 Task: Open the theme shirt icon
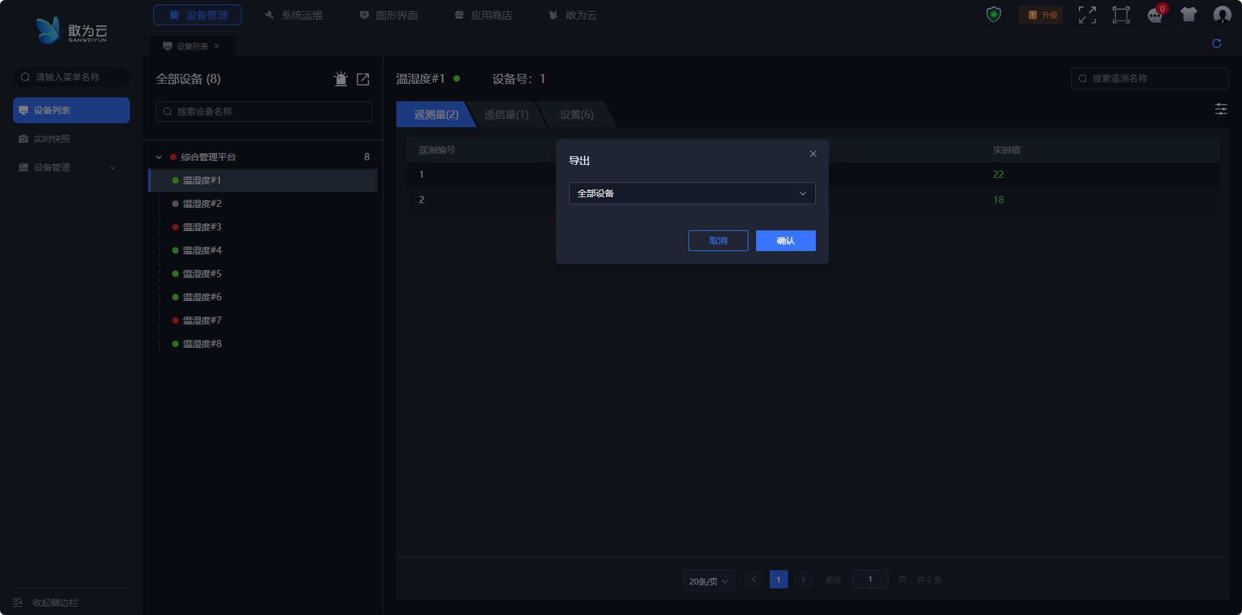1189,15
